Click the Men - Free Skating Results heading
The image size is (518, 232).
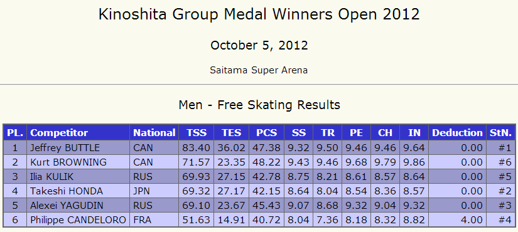click(259, 105)
